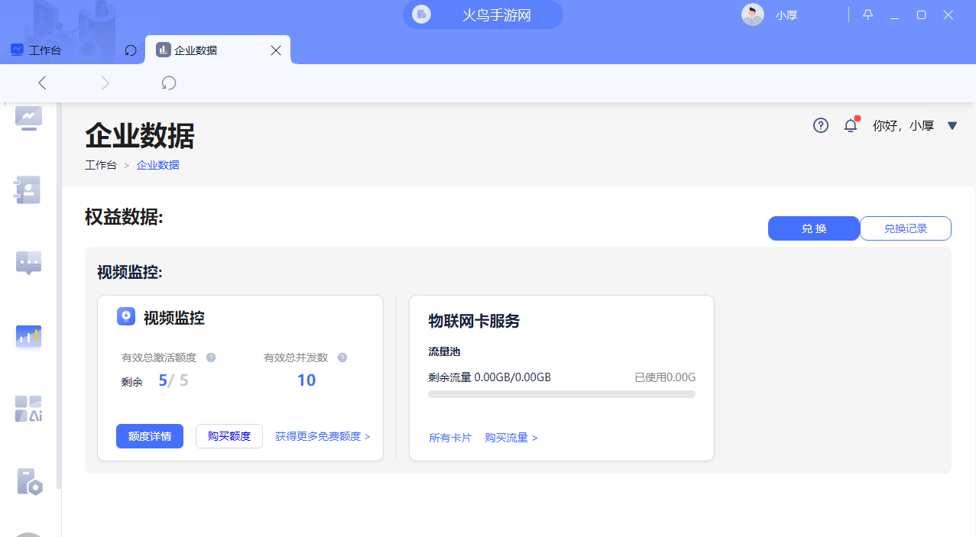Open the 所有卡片 link

click(451, 438)
